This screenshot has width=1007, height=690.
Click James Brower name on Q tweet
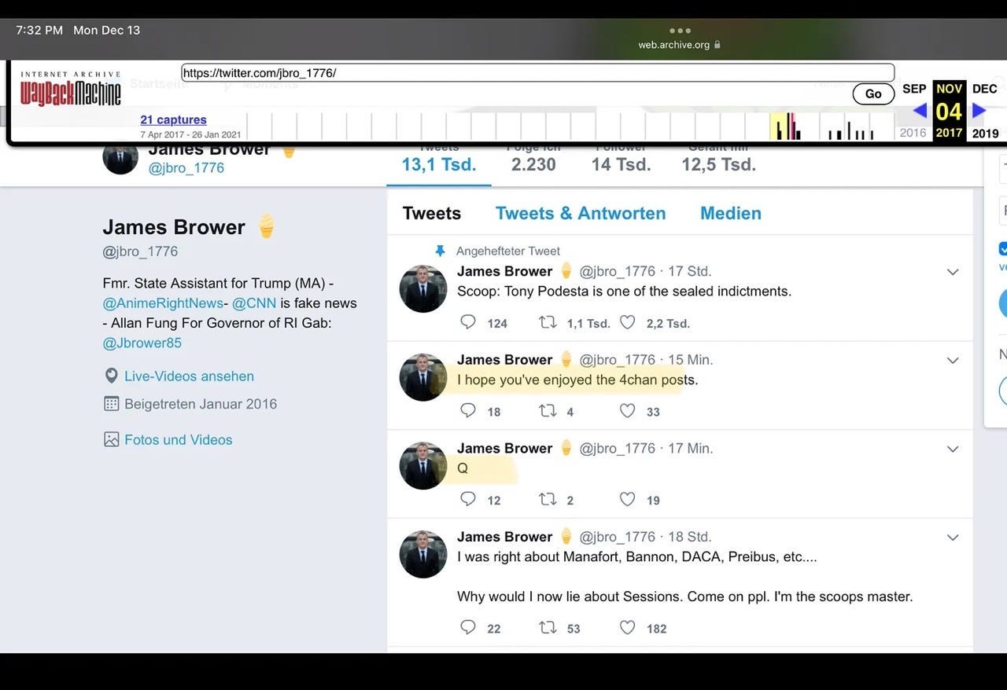(x=504, y=448)
